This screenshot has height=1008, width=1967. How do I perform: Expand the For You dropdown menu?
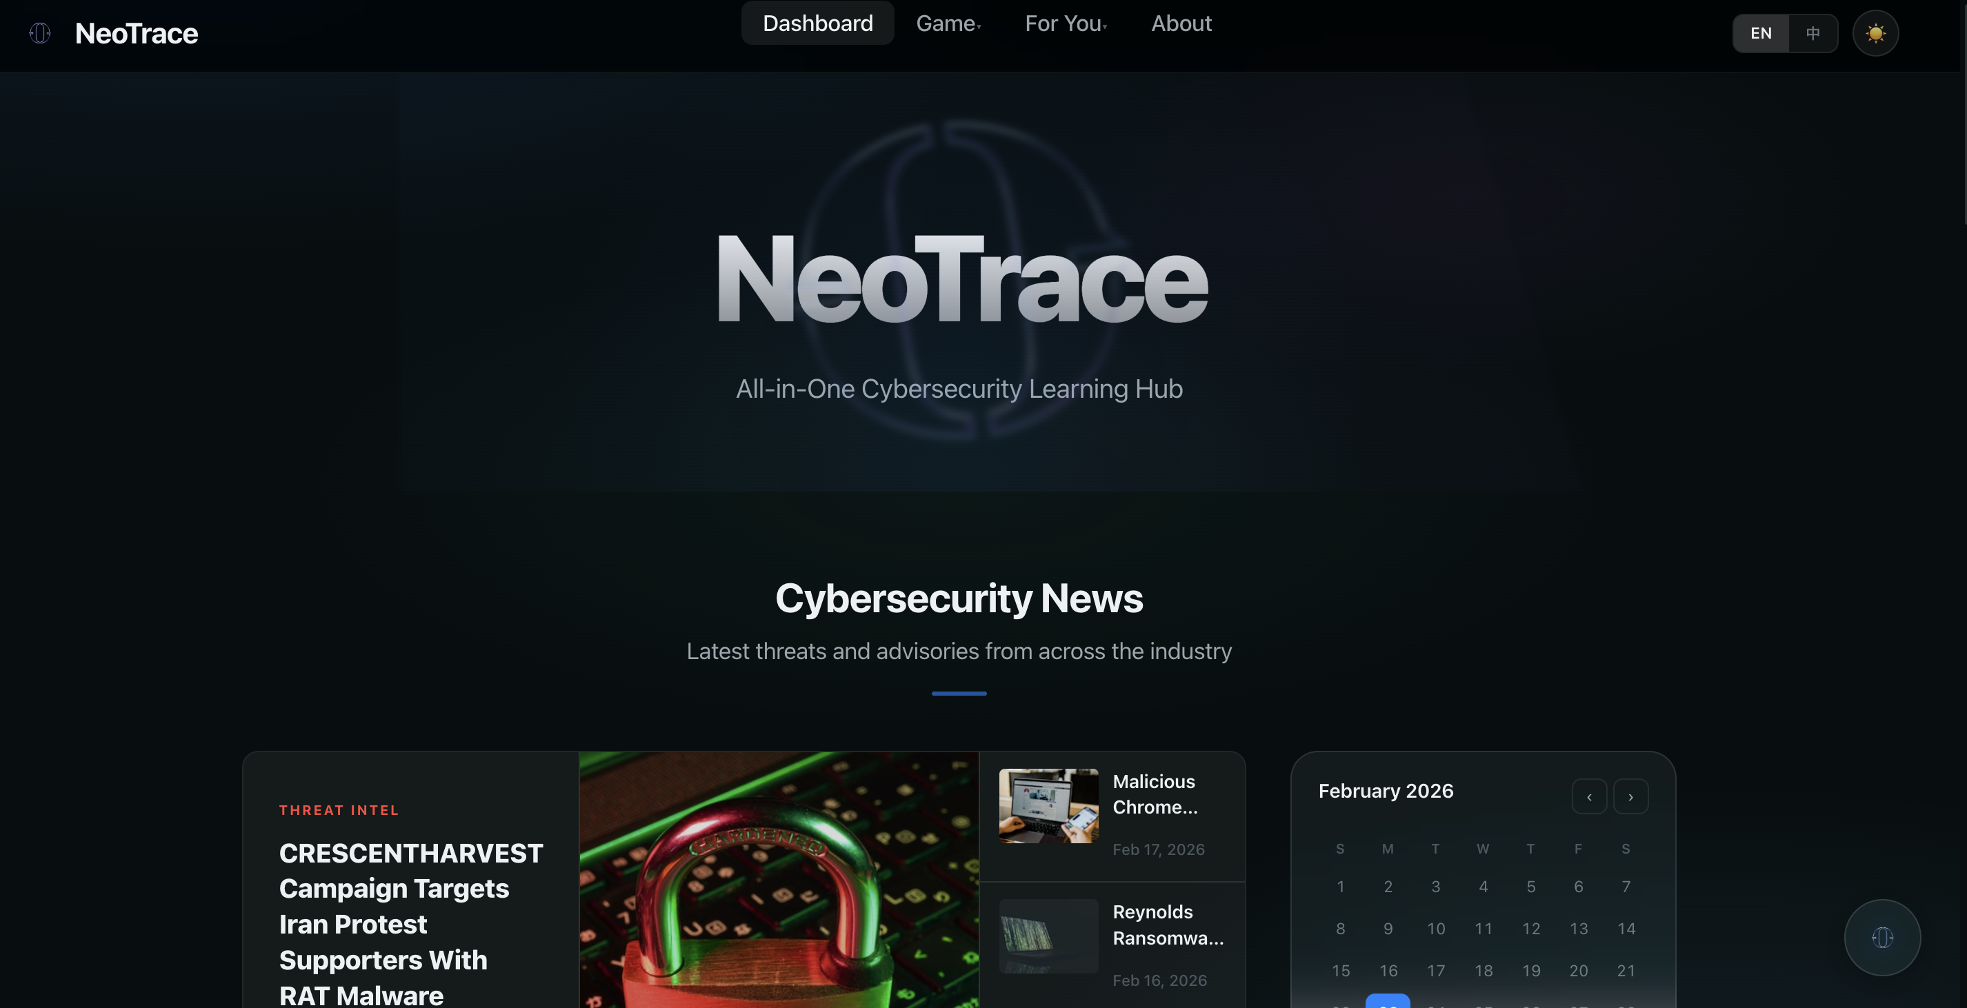point(1066,23)
